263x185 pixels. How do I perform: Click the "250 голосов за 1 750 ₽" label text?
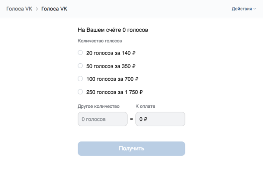coord(115,92)
